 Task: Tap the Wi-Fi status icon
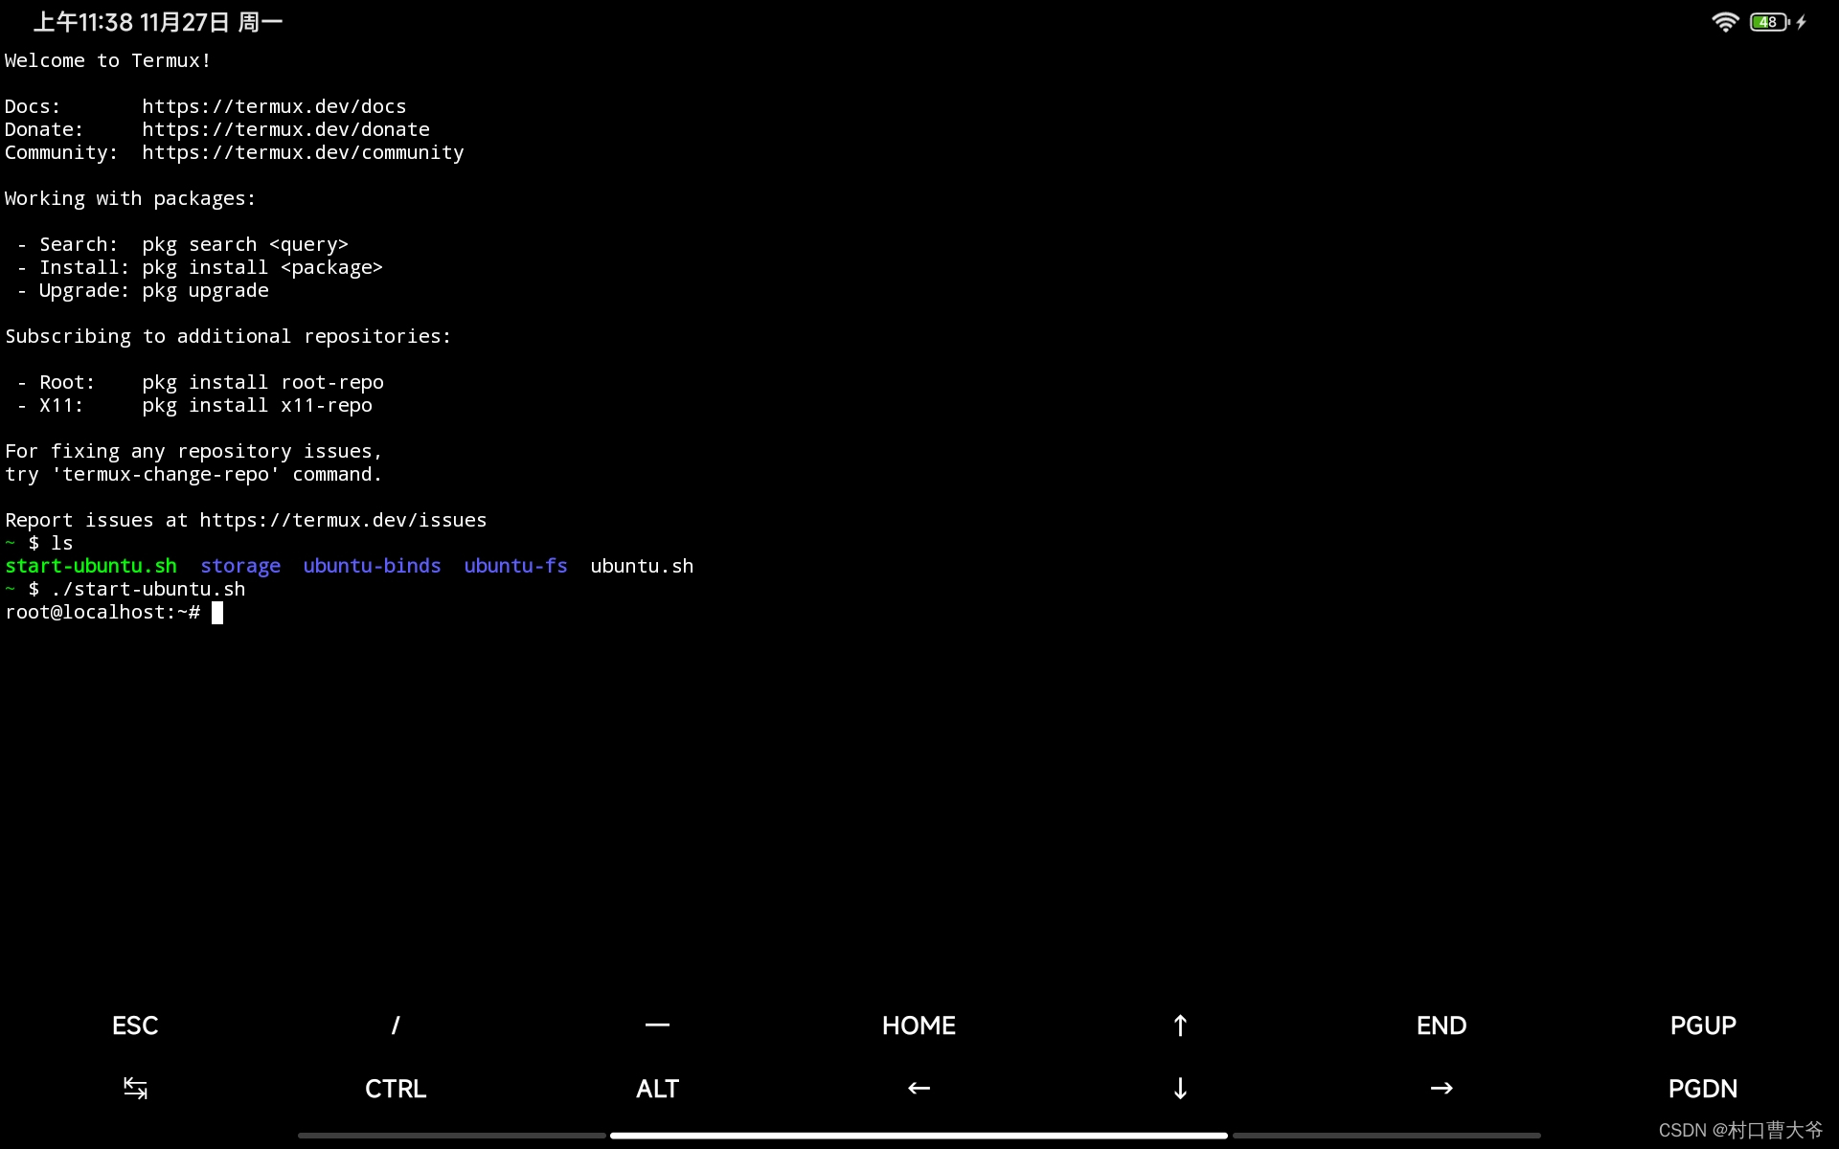[x=1724, y=21]
